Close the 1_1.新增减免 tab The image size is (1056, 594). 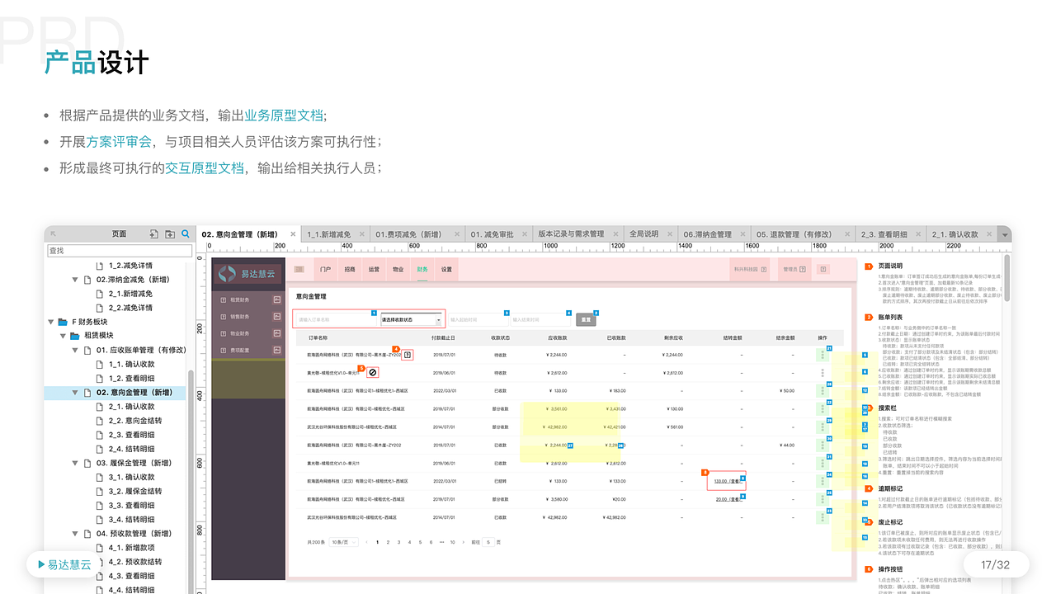pos(362,234)
